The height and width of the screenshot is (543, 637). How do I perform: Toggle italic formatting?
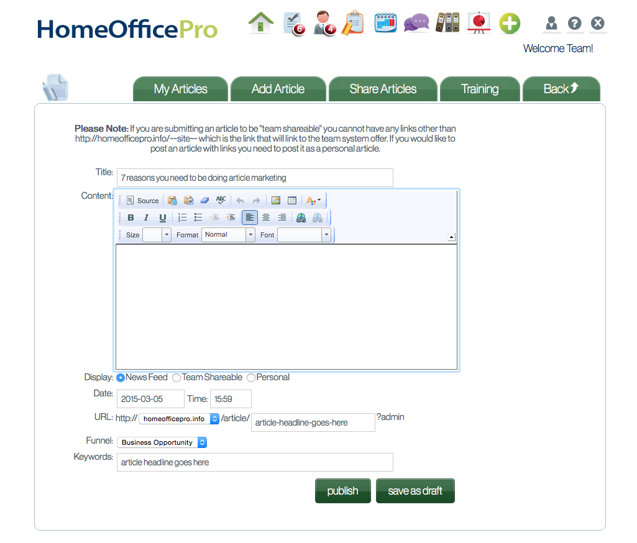tap(146, 217)
